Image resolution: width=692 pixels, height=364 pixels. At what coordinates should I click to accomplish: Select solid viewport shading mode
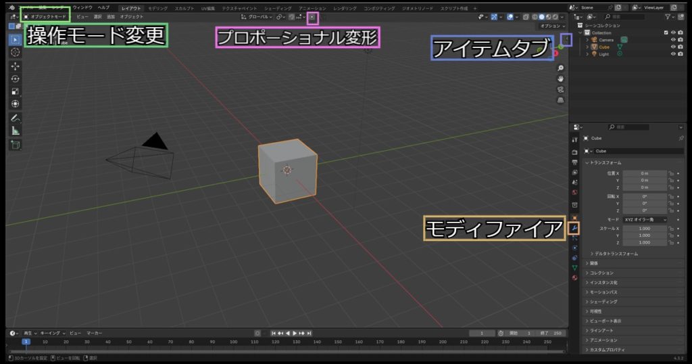click(x=541, y=17)
